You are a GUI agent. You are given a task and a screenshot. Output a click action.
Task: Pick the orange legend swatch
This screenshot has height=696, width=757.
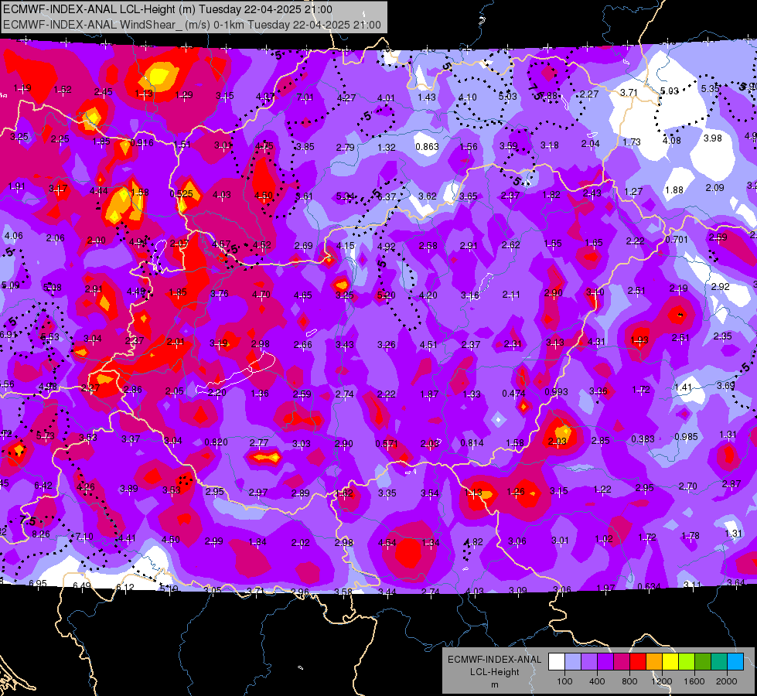click(x=654, y=661)
